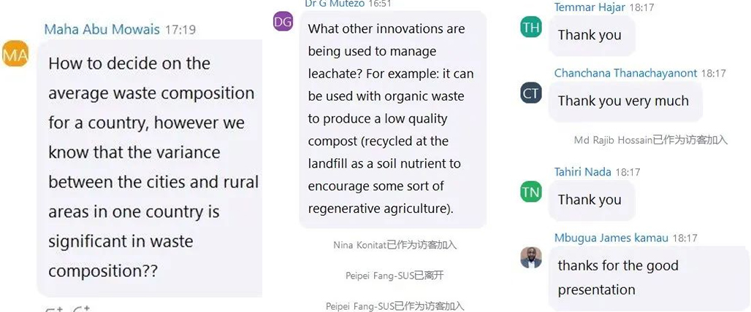Open sender name Chanchana Thanachayanont

tap(625, 73)
